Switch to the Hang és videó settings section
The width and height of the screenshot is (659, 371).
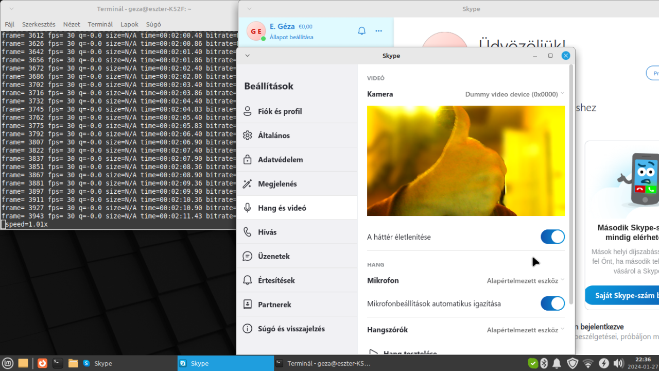tap(297, 208)
